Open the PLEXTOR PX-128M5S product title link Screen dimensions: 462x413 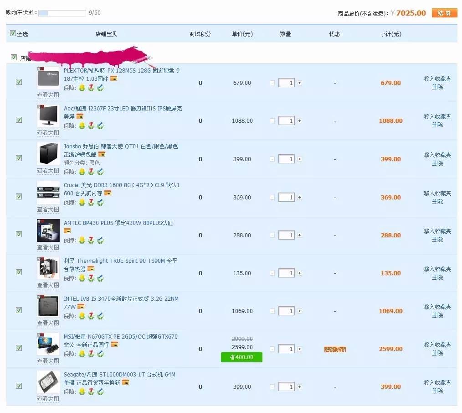[x=121, y=75]
